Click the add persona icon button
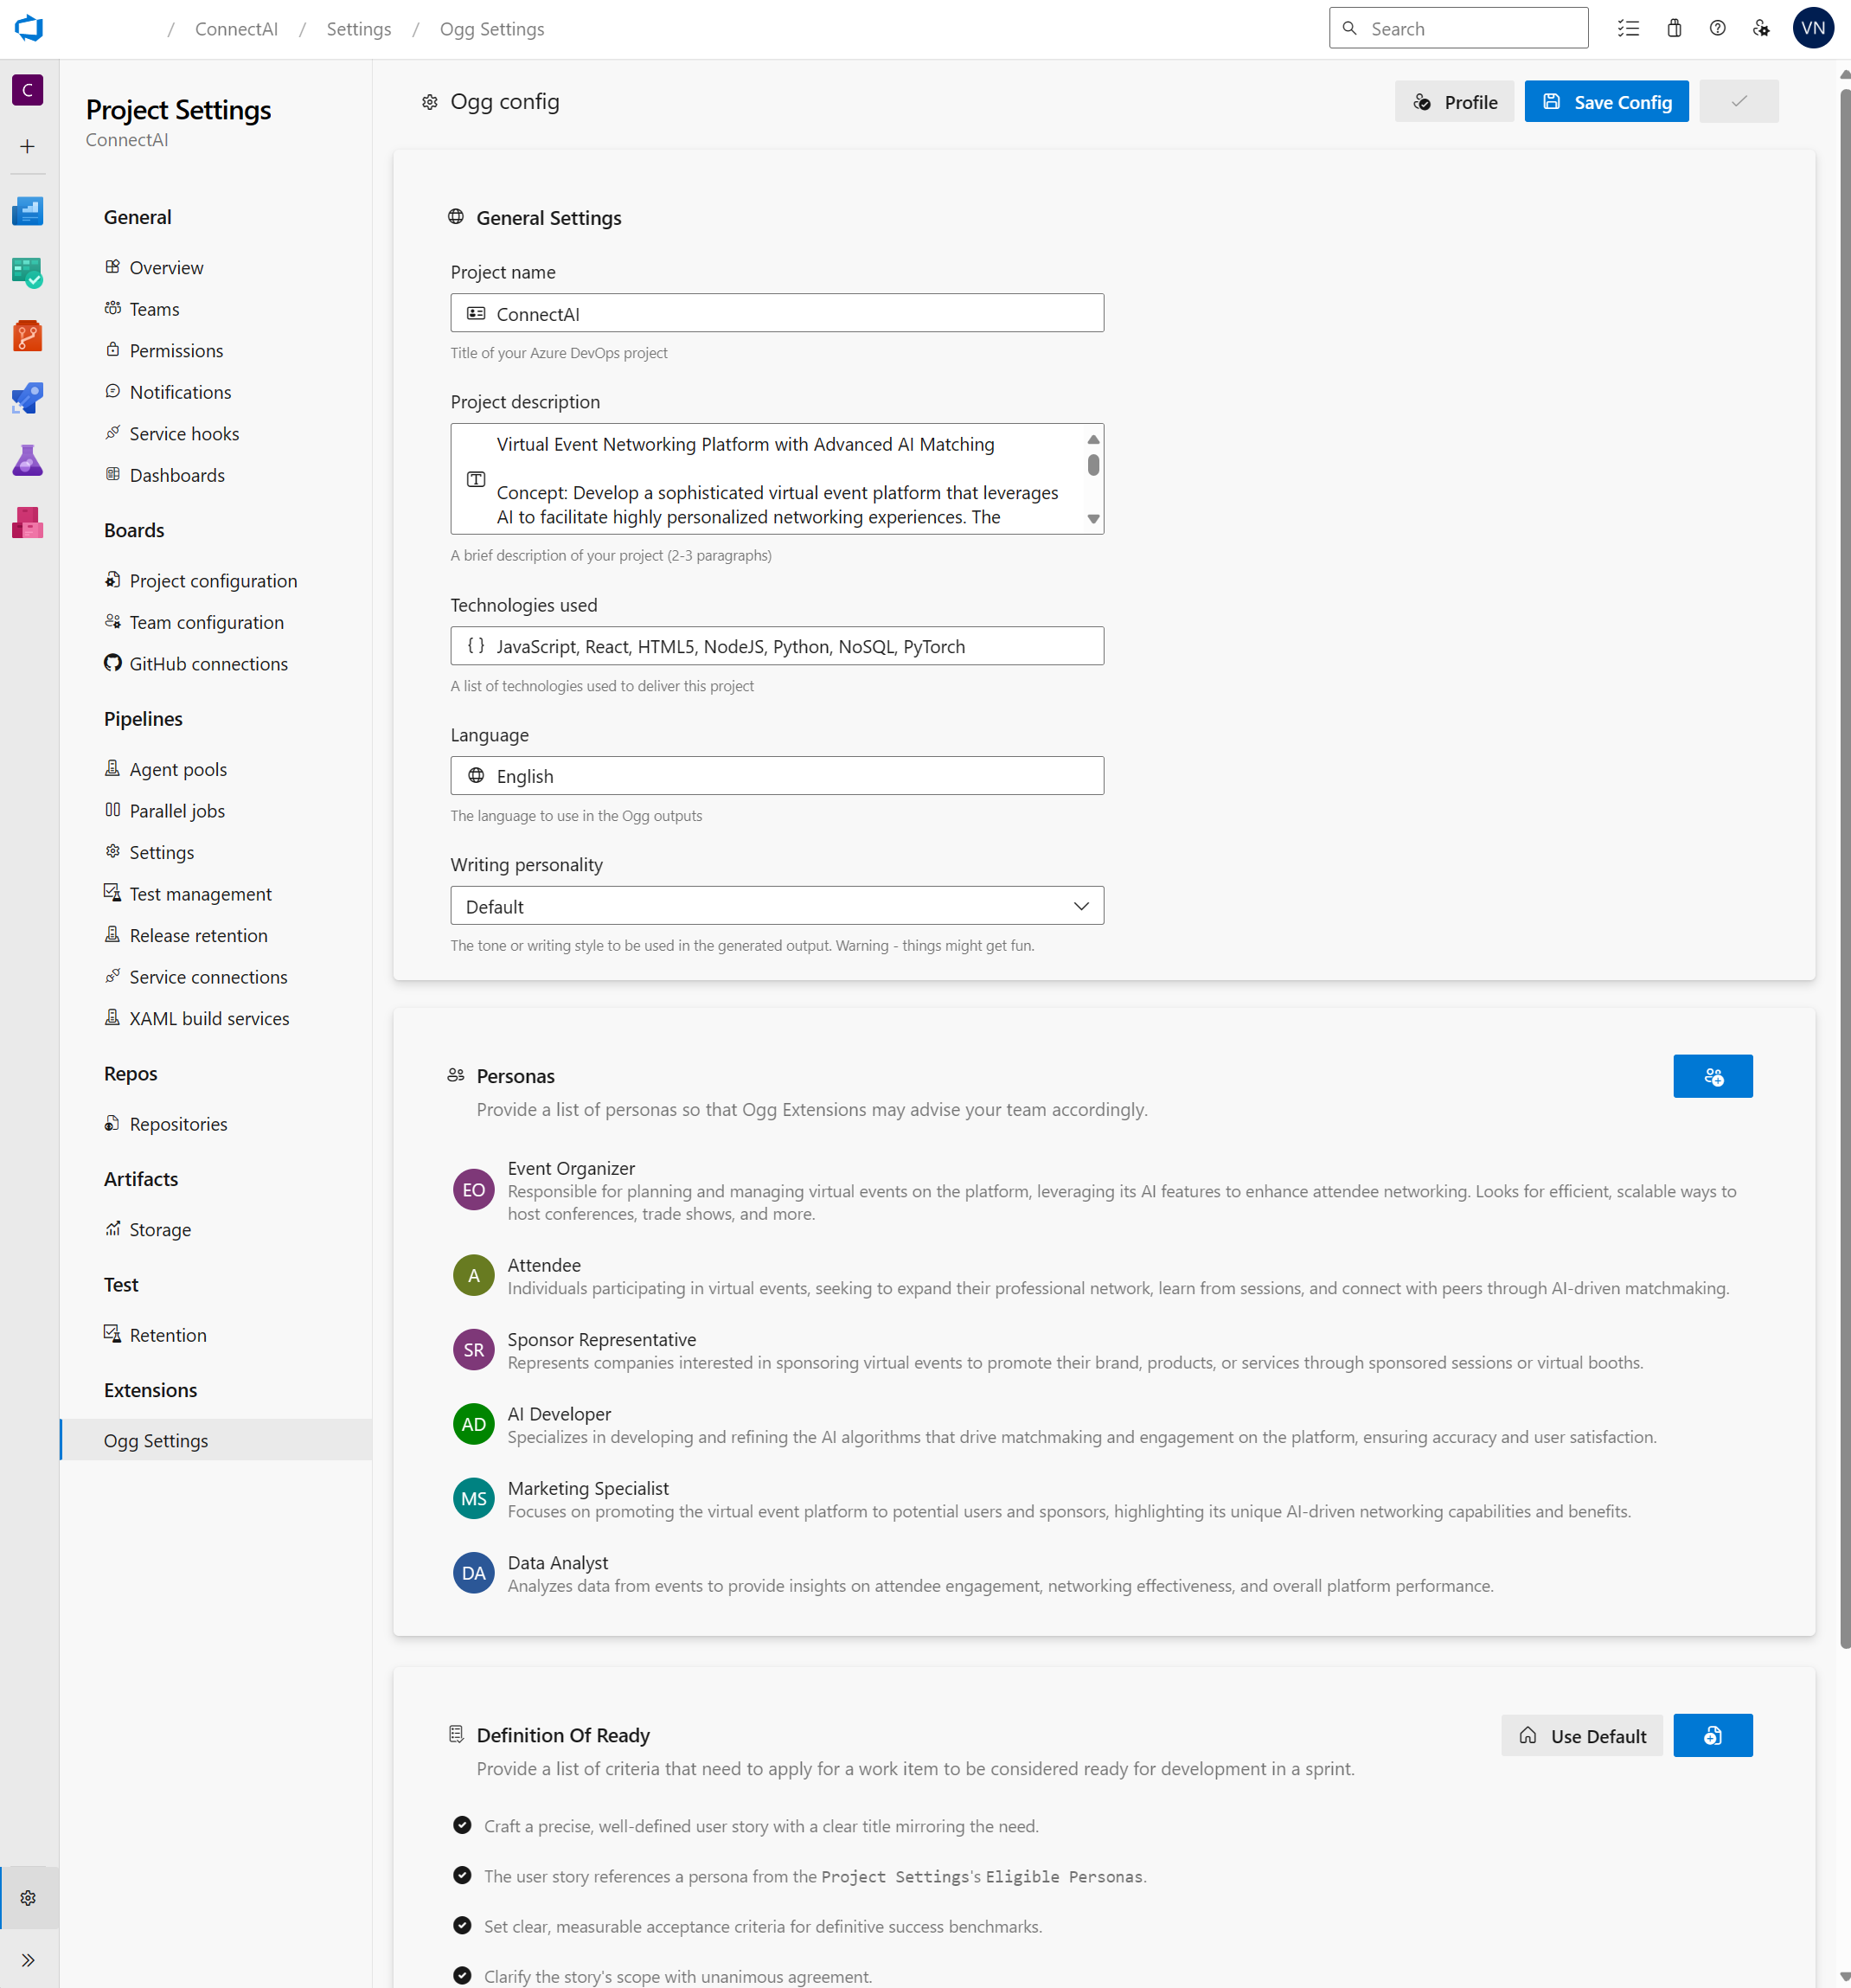This screenshot has height=1988, width=1851. (x=1713, y=1074)
